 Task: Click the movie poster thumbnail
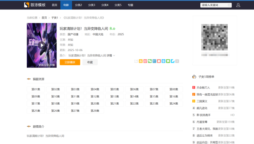tap(42, 45)
